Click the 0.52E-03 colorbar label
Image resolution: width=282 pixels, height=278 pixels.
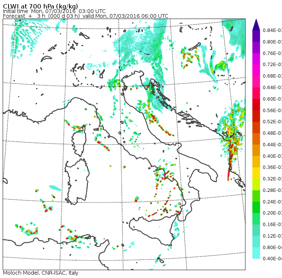pos(272,122)
